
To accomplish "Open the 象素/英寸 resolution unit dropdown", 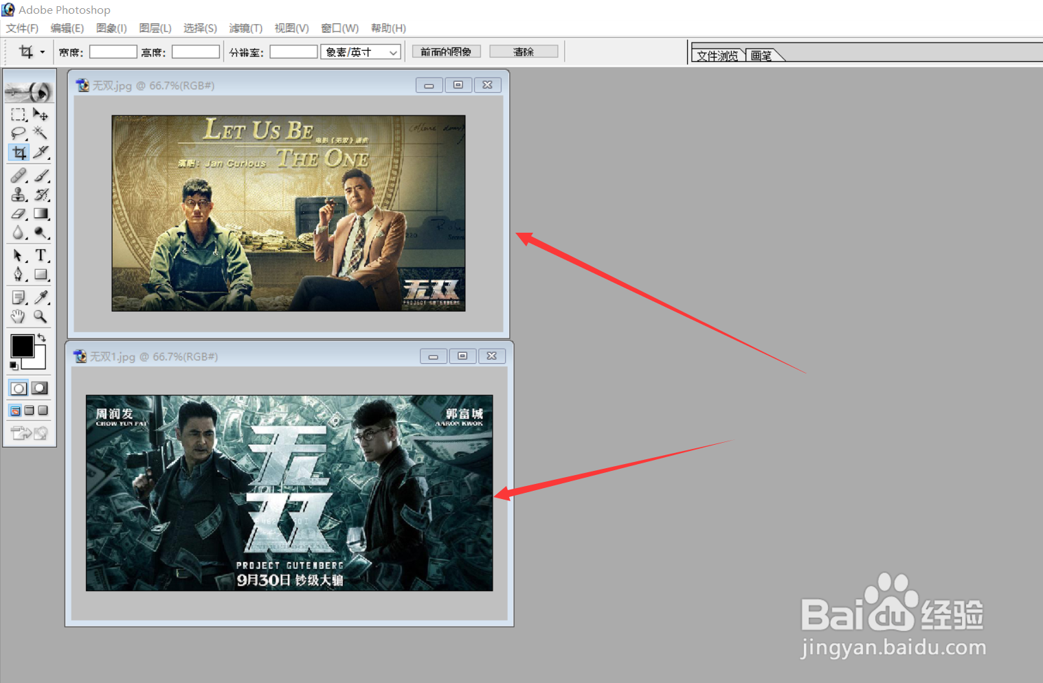I will pyautogui.click(x=361, y=52).
